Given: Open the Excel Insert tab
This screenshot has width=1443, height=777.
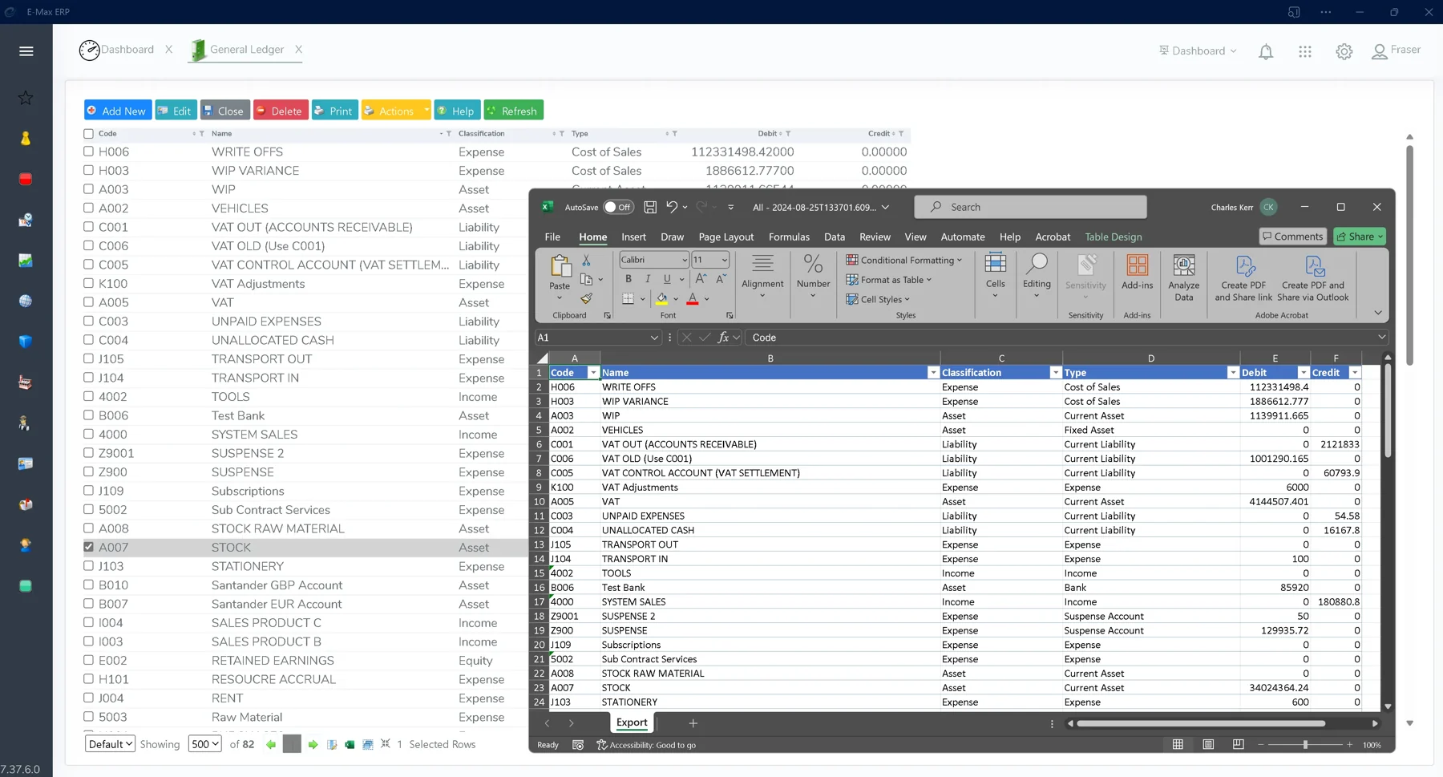Looking at the screenshot, I should coord(633,237).
